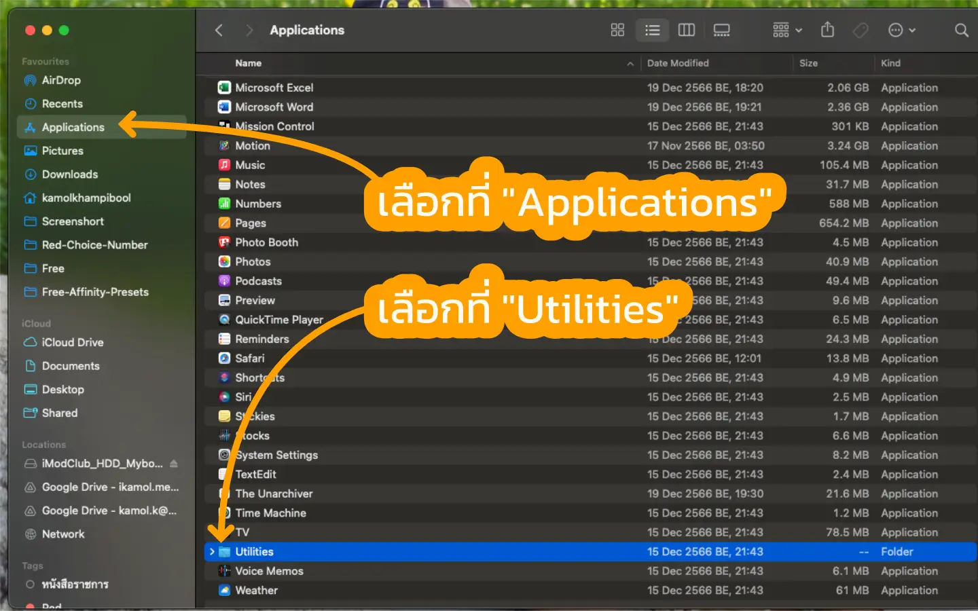Open Google Drive - kamol.k@ location
This screenshot has width=978, height=611.
tap(101, 511)
